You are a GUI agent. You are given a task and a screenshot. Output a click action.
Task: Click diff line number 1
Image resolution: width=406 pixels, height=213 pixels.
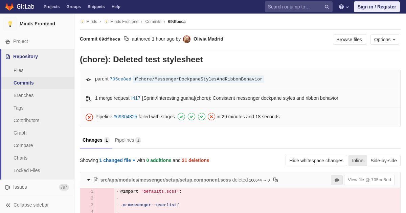(92, 192)
